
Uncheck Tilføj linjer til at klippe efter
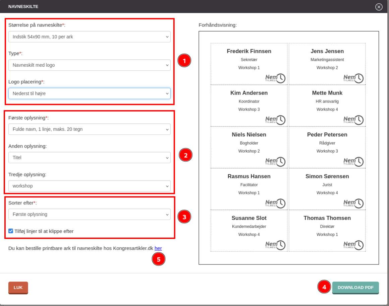click(x=11, y=231)
